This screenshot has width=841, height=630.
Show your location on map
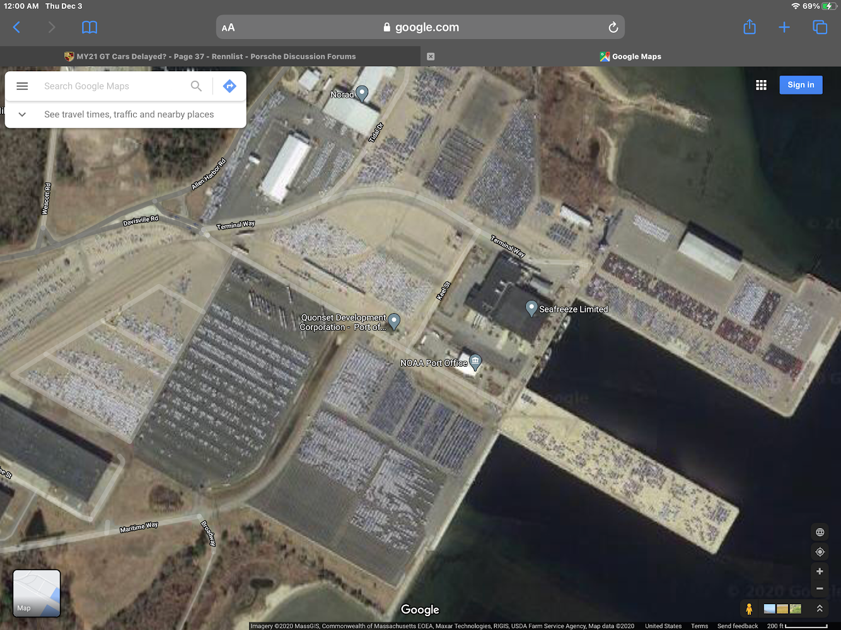pyautogui.click(x=820, y=552)
